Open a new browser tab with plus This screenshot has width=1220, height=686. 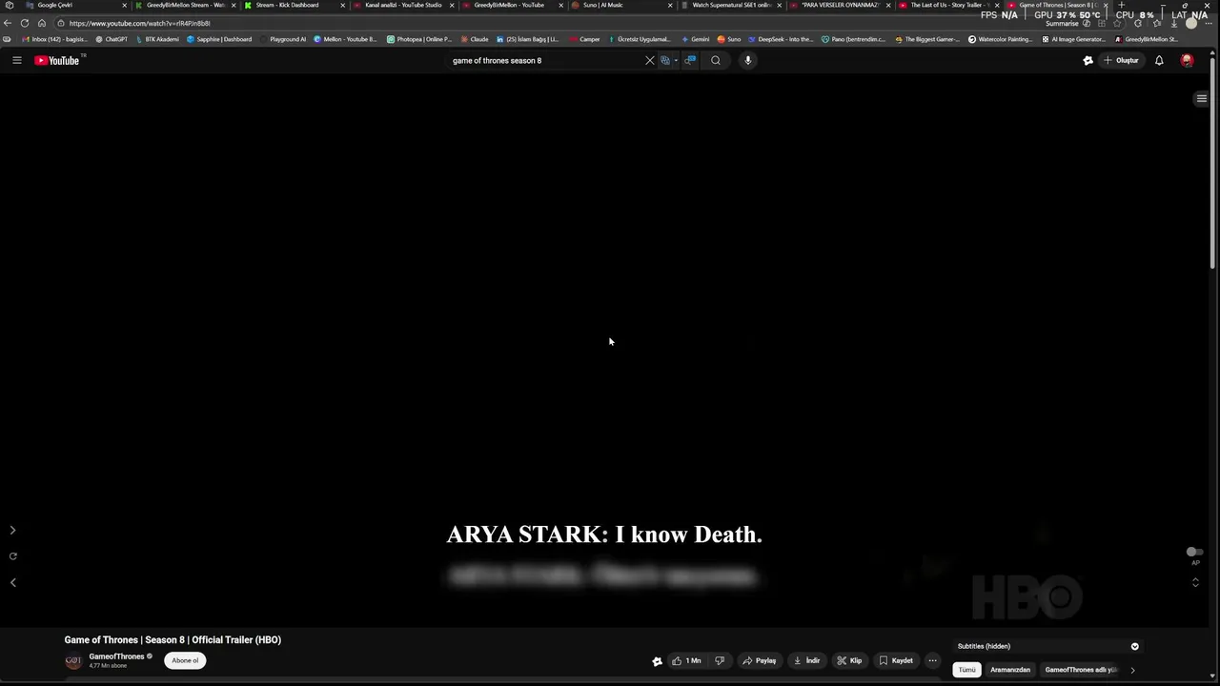click(x=1121, y=5)
